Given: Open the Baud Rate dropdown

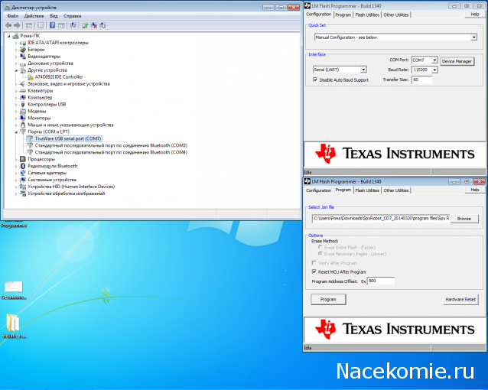Looking at the screenshot, I should coord(434,70).
